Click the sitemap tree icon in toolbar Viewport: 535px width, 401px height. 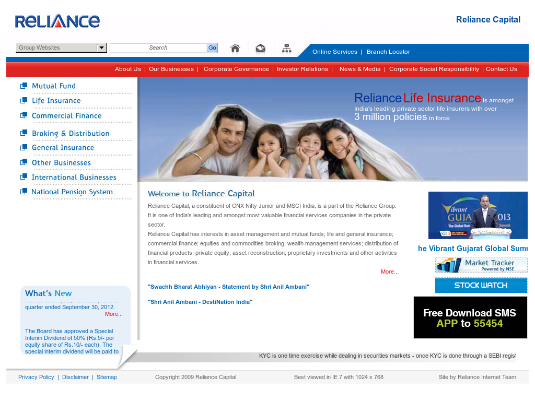tap(286, 48)
